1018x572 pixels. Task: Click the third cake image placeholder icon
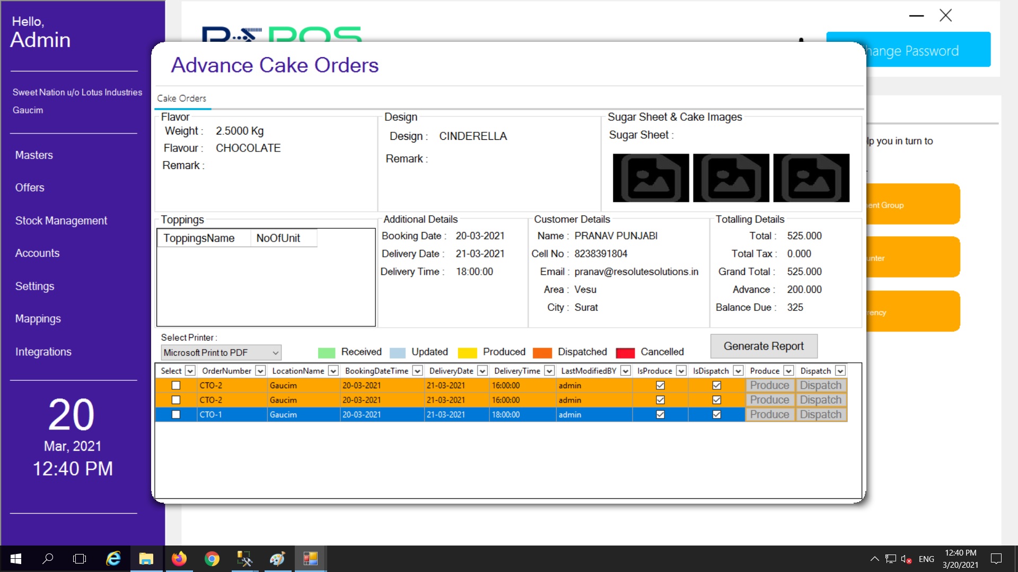tap(811, 178)
